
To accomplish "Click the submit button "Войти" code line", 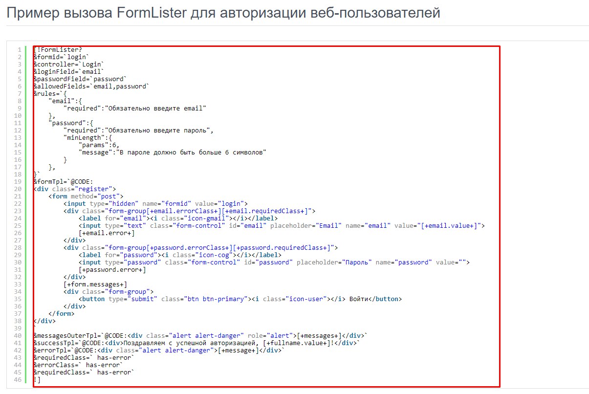I will tap(240, 299).
